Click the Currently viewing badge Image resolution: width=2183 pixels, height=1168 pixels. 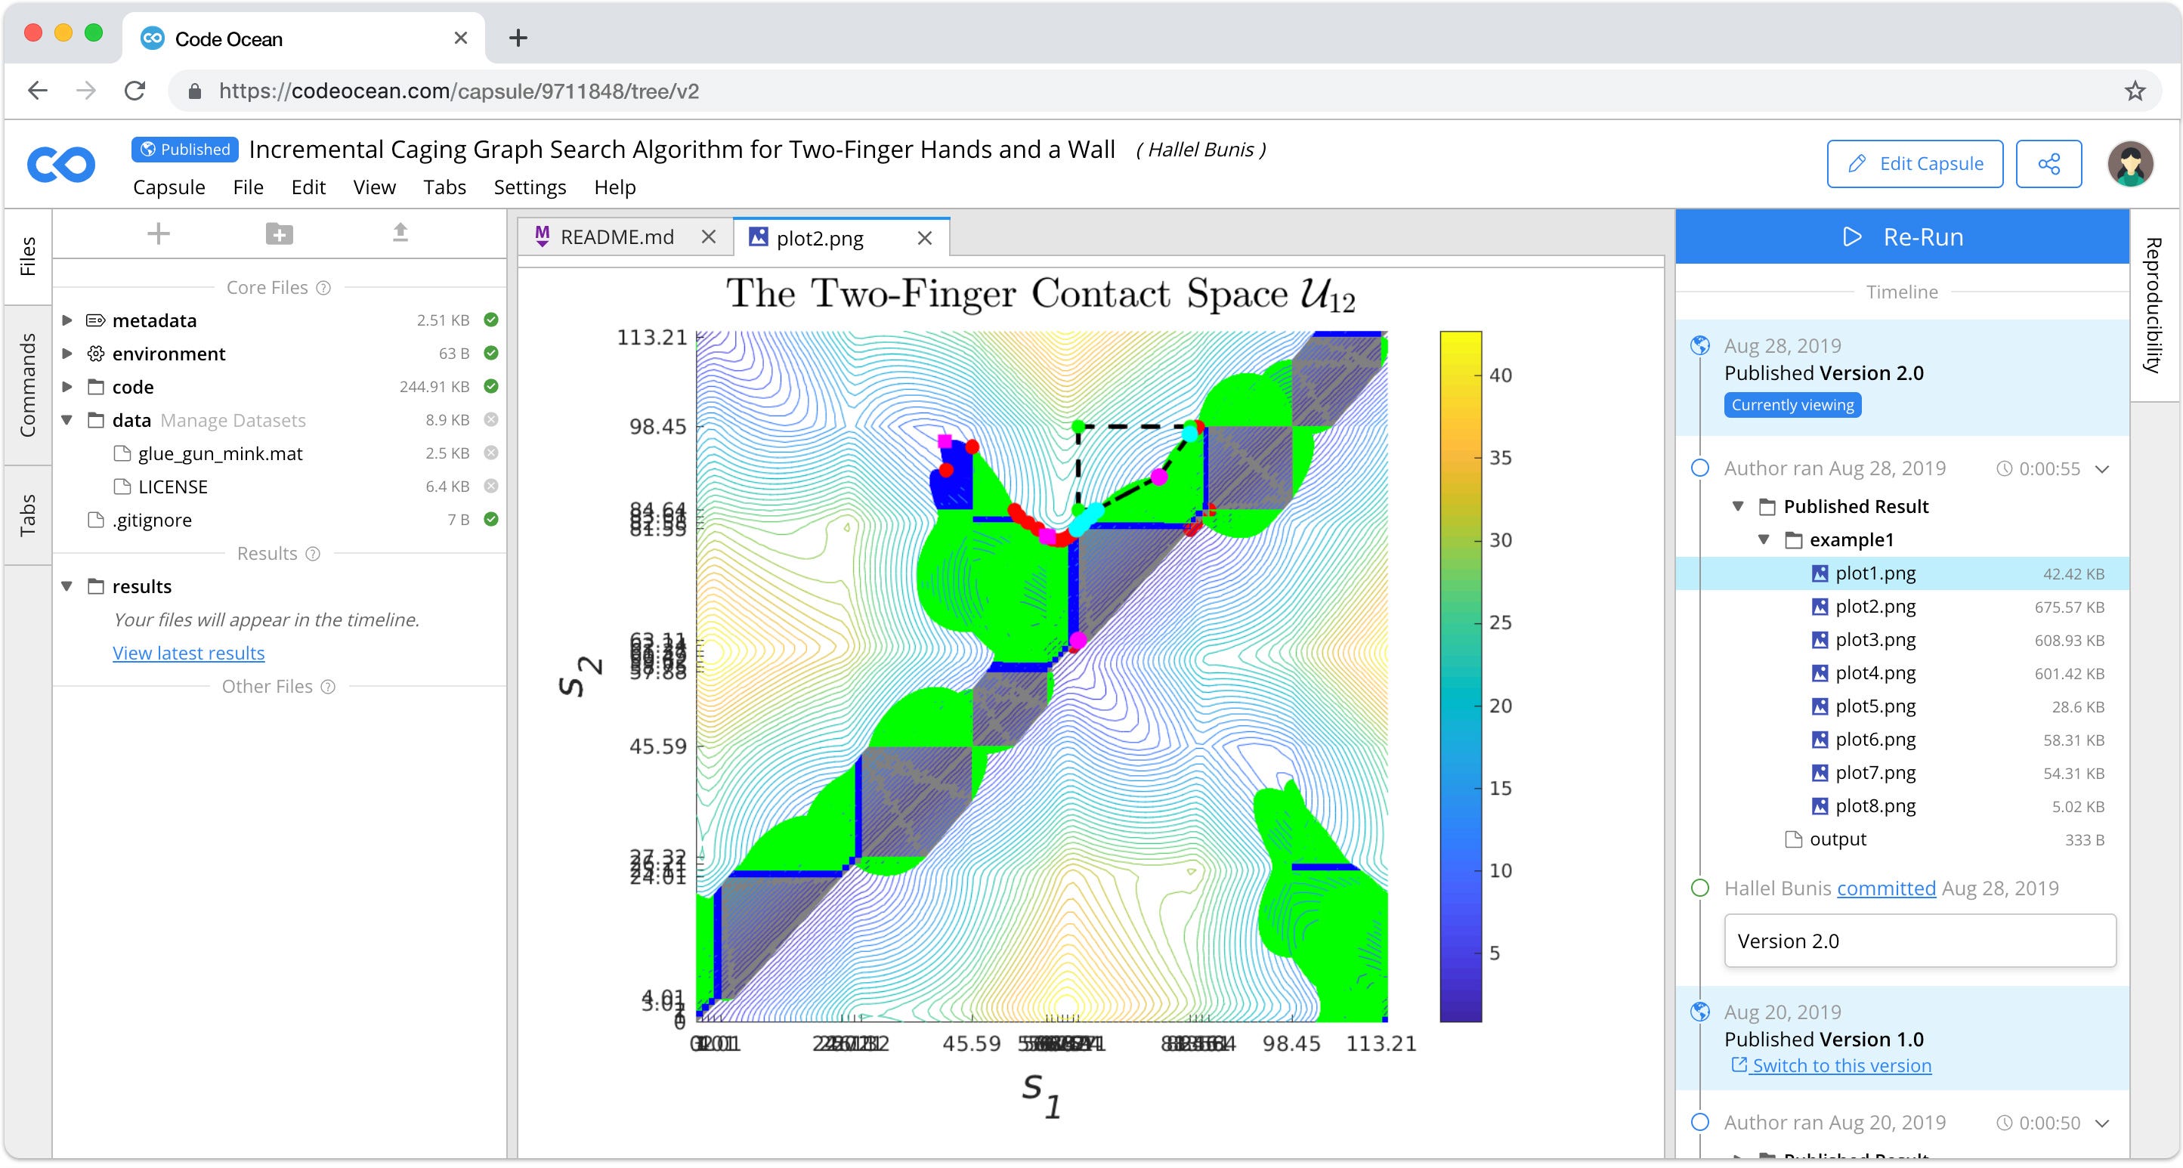[x=1792, y=405]
